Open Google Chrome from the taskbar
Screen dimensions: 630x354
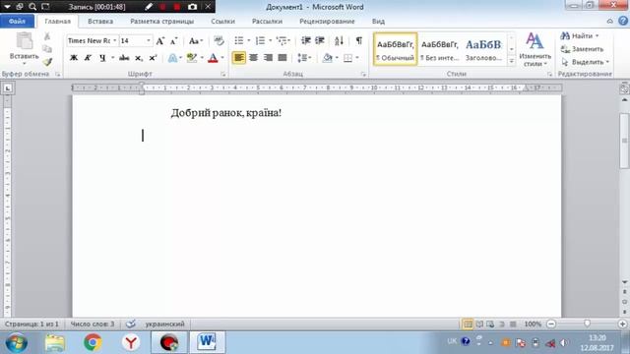93,342
